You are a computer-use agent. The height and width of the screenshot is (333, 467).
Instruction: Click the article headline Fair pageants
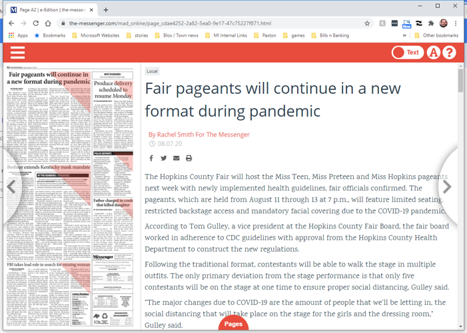tap(272, 99)
